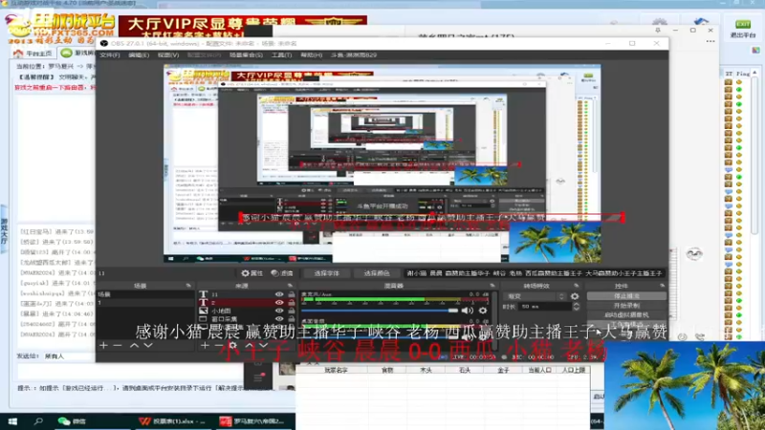Viewport: 765px width, 430px height.
Task: Open the 编辑(E) menu in OBS
Action: pos(139,55)
